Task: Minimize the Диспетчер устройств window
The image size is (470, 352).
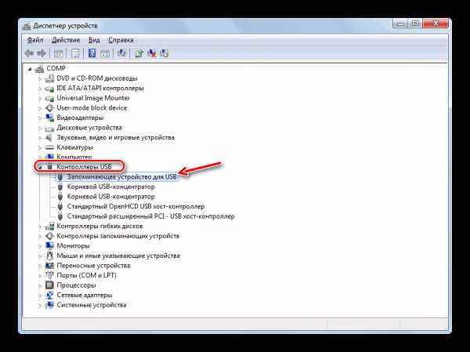Action: coord(401,24)
